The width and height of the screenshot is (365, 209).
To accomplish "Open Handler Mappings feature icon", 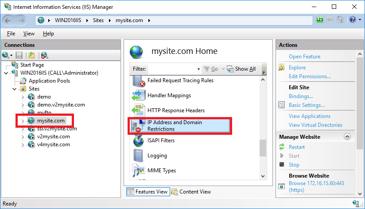I will pyautogui.click(x=139, y=95).
